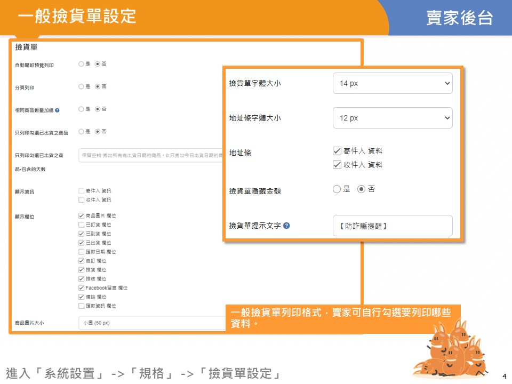Enable 寄件人 資訊 checkbox under 顯示資訊

coord(81,191)
